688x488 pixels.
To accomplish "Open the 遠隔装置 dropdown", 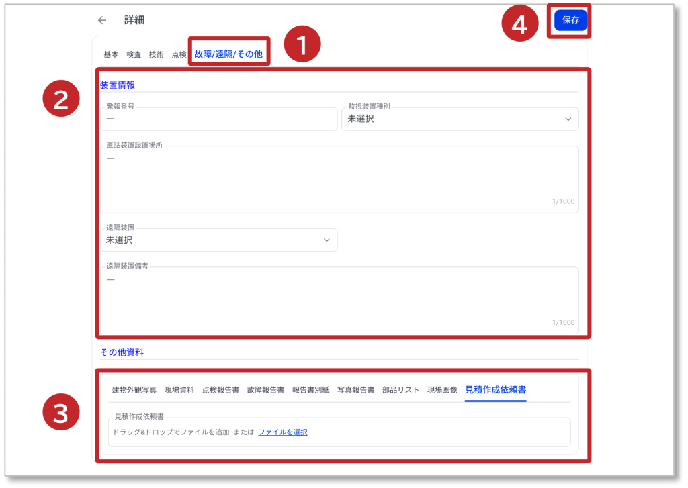I will tap(218, 240).
